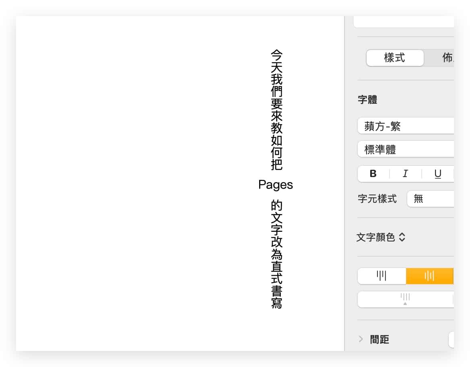470x367 pixels.
Task: Toggle bold formatting with the B button
Action: tap(373, 174)
